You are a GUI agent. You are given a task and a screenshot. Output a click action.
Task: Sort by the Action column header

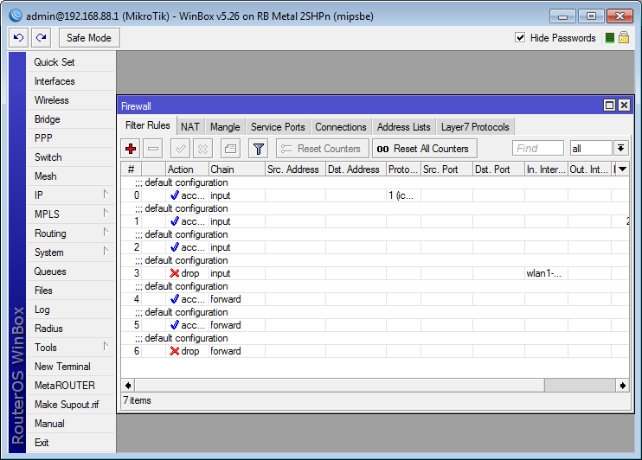click(187, 169)
